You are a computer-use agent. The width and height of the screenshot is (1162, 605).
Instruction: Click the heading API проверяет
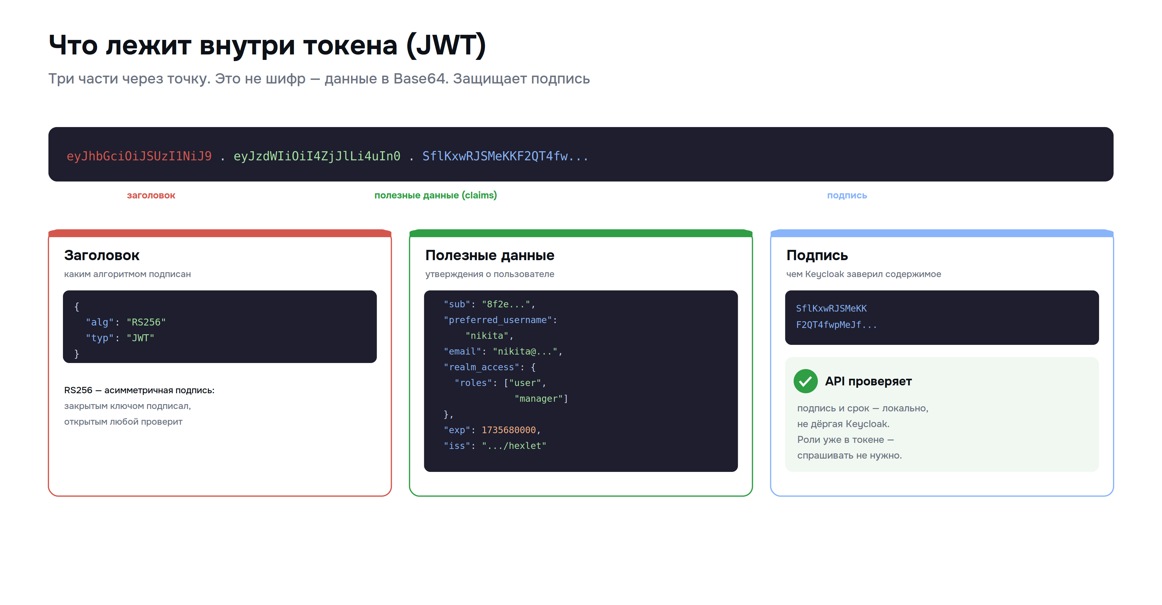868,381
